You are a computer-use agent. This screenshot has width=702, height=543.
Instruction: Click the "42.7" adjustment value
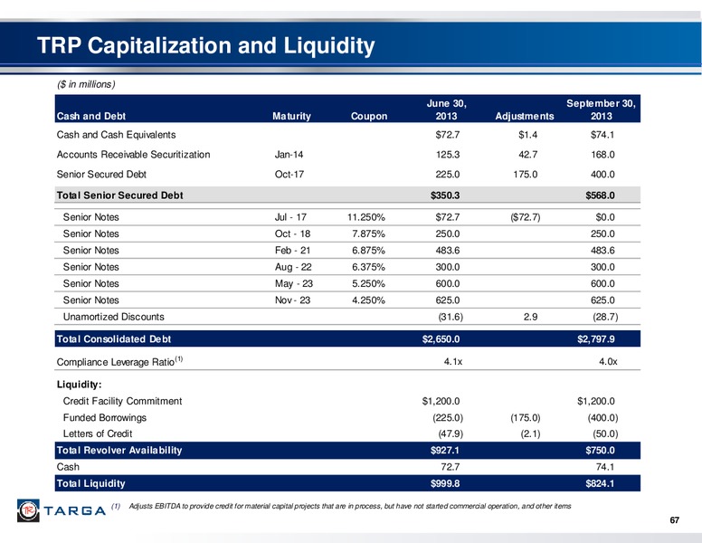pos(527,155)
